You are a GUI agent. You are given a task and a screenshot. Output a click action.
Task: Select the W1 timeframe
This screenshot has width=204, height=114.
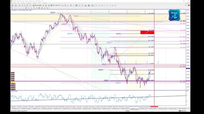(115, 5)
